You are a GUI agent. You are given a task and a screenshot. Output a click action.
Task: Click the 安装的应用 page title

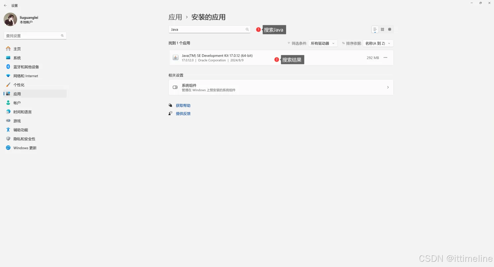pyautogui.click(x=208, y=17)
